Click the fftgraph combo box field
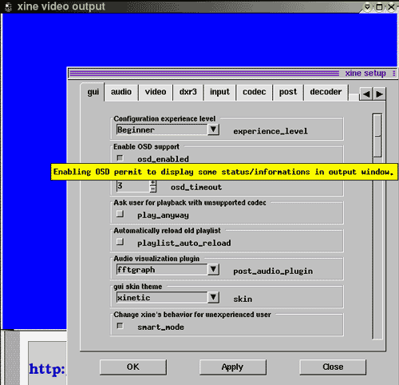 pyautogui.click(x=162, y=269)
